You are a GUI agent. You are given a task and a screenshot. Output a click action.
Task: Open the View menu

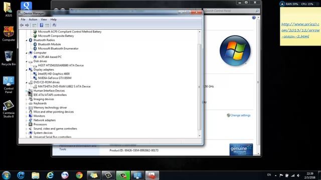click(44, 19)
